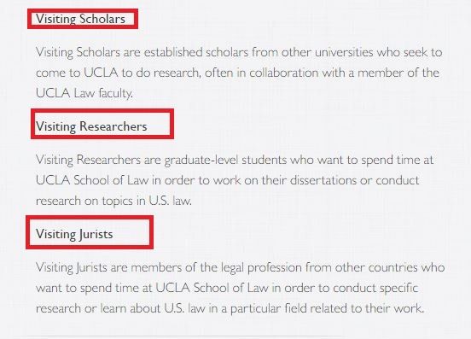The height and width of the screenshot is (339, 471).
Task: Click the phrase 'UCLA Law faculty.'
Action: pyautogui.click(x=84, y=93)
